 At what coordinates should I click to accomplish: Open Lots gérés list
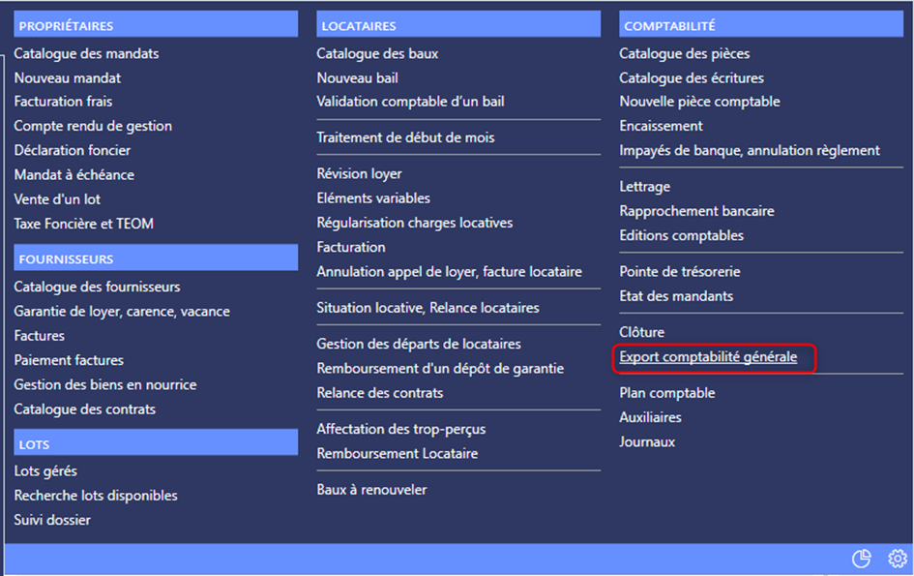tap(45, 471)
